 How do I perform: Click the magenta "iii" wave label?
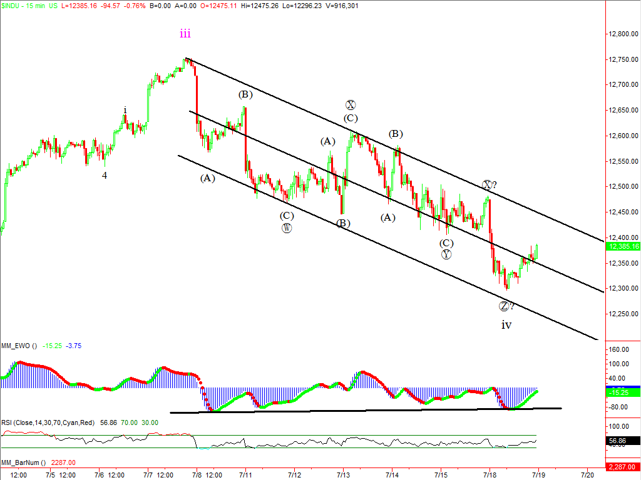(185, 33)
